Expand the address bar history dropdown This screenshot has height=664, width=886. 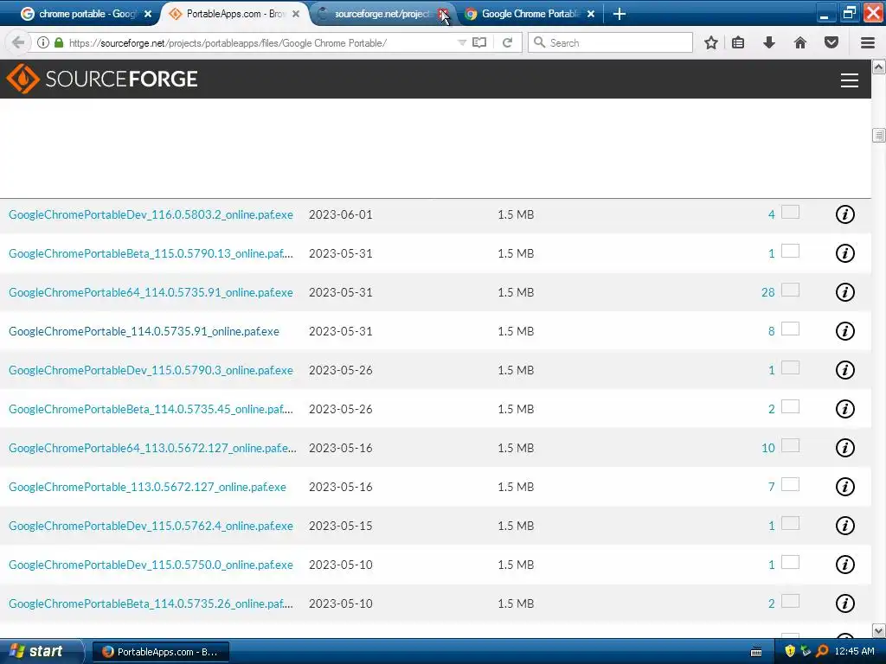[x=462, y=42]
